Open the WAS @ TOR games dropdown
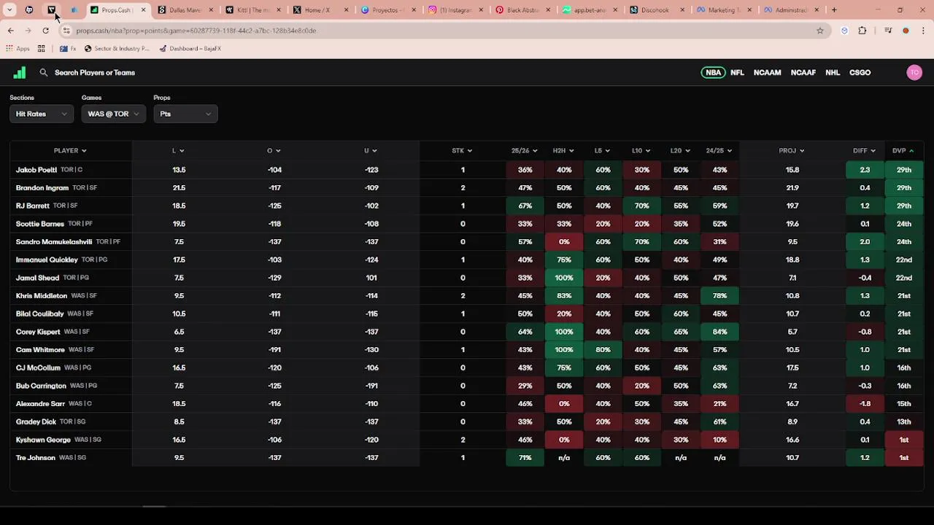934x525 pixels. [113, 114]
